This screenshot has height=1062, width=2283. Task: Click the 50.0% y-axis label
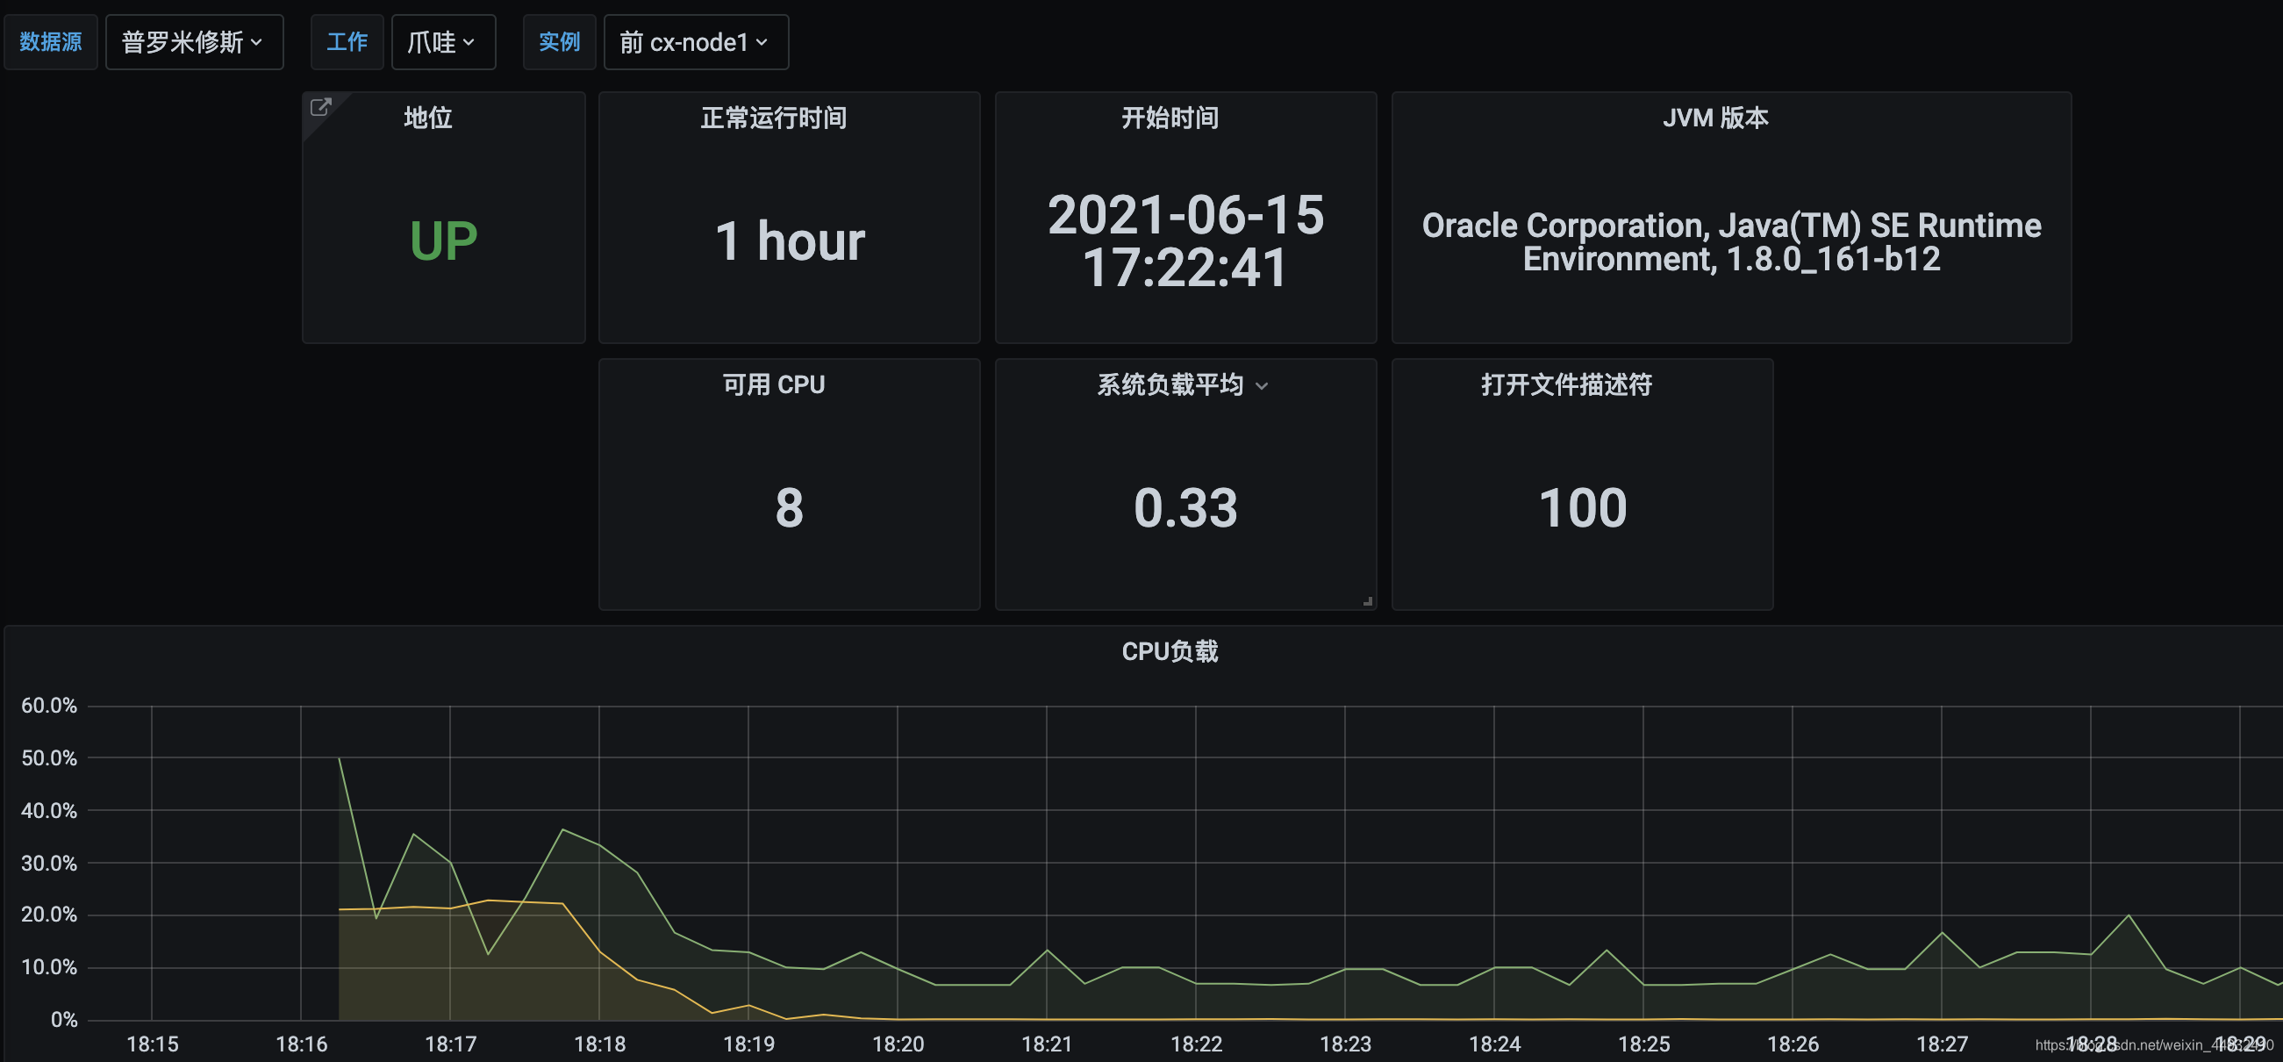[x=49, y=758]
